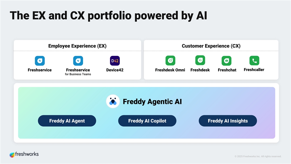Click the Device42 D42 icon

coord(115,61)
